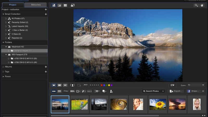Select the mountain lake thumbnail
208x117 pixels.
(60, 104)
